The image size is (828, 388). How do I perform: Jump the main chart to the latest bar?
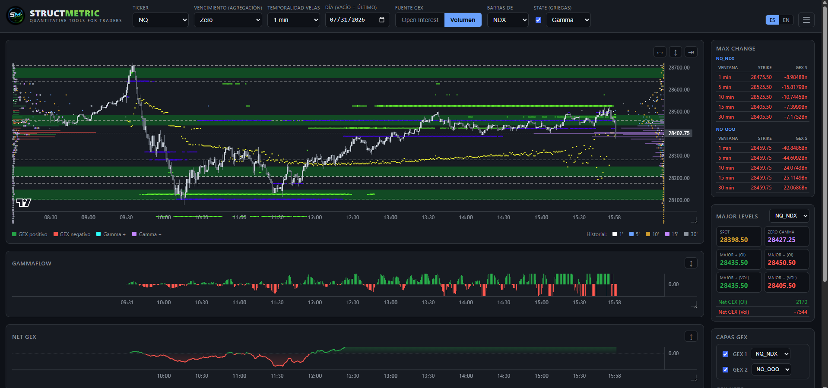click(691, 52)
